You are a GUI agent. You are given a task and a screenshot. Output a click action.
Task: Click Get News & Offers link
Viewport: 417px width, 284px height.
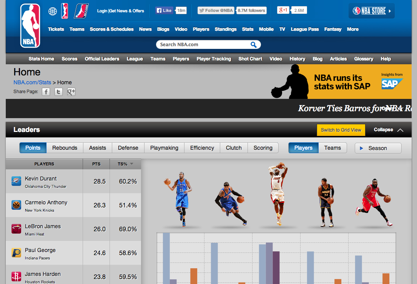126,11
